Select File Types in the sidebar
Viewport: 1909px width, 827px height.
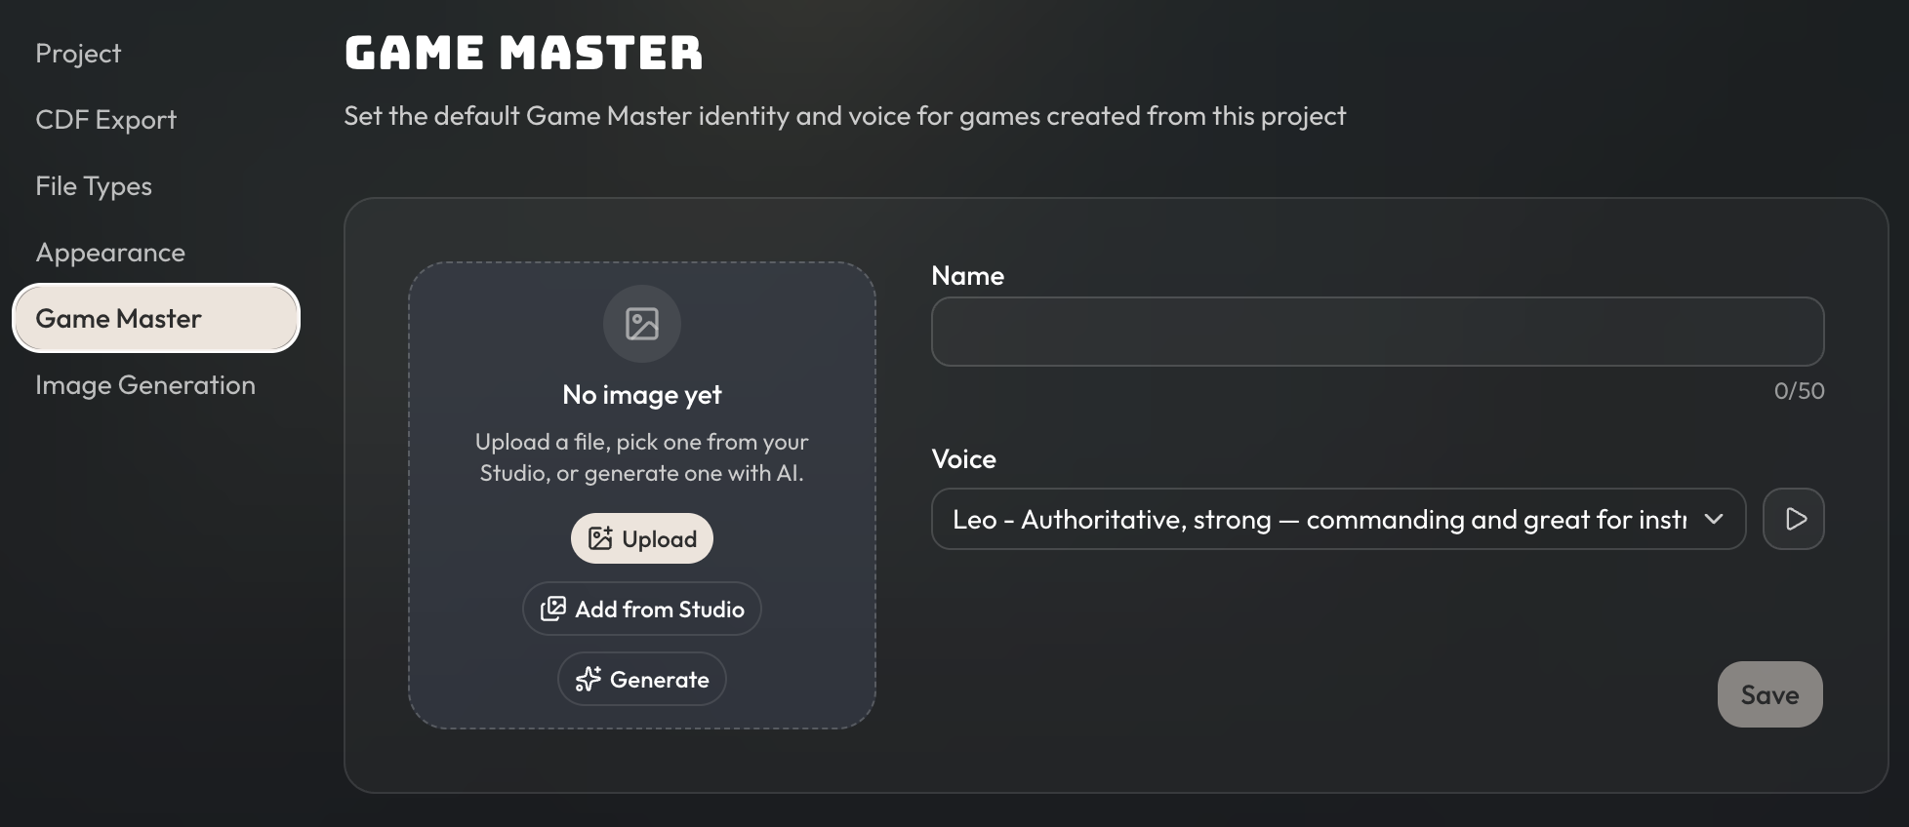click(94, 186)
